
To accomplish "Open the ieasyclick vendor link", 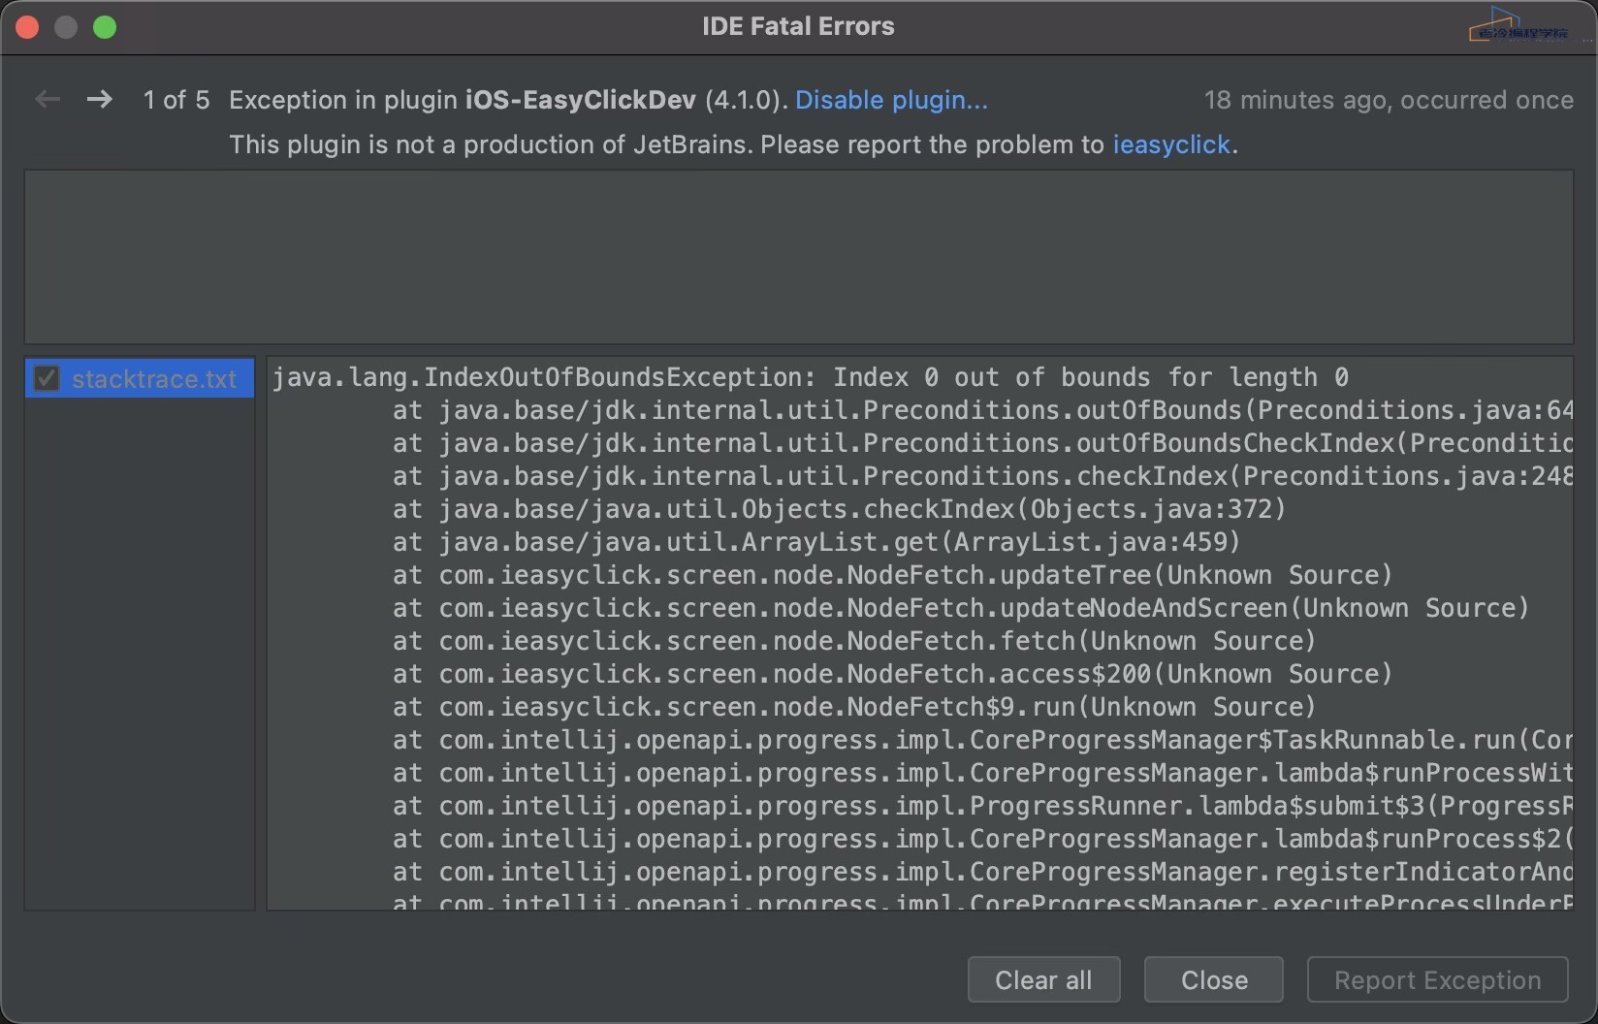I will 1171,144.
